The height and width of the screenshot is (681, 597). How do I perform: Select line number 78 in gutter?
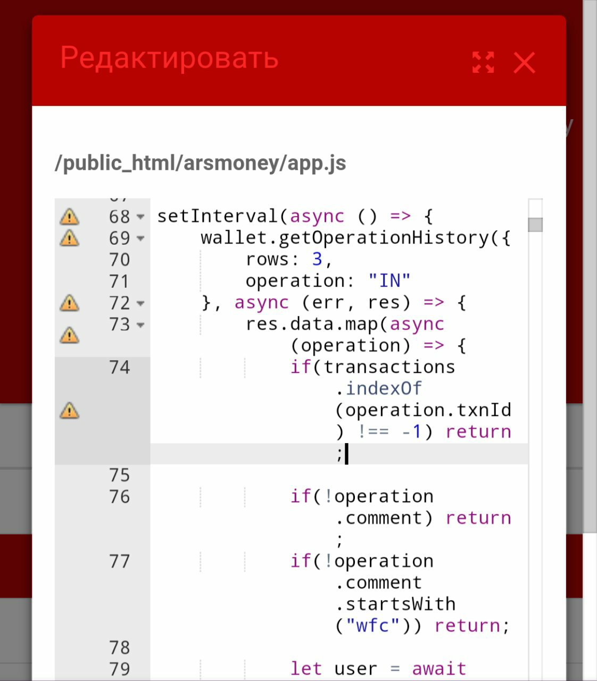[x=119, y=647]
